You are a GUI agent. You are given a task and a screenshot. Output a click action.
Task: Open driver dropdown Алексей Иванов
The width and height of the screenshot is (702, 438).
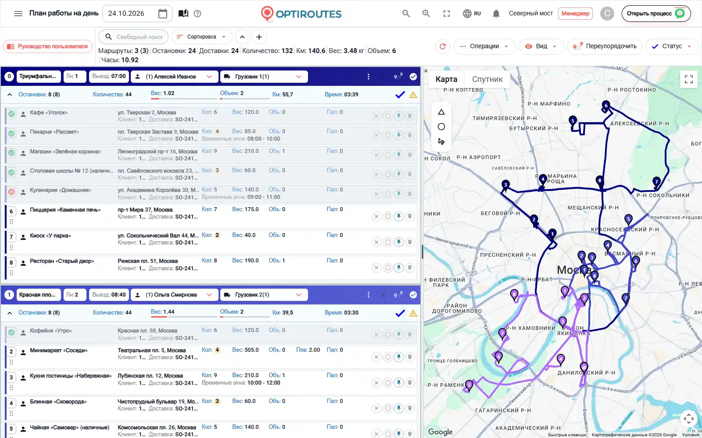pos(175,77)
